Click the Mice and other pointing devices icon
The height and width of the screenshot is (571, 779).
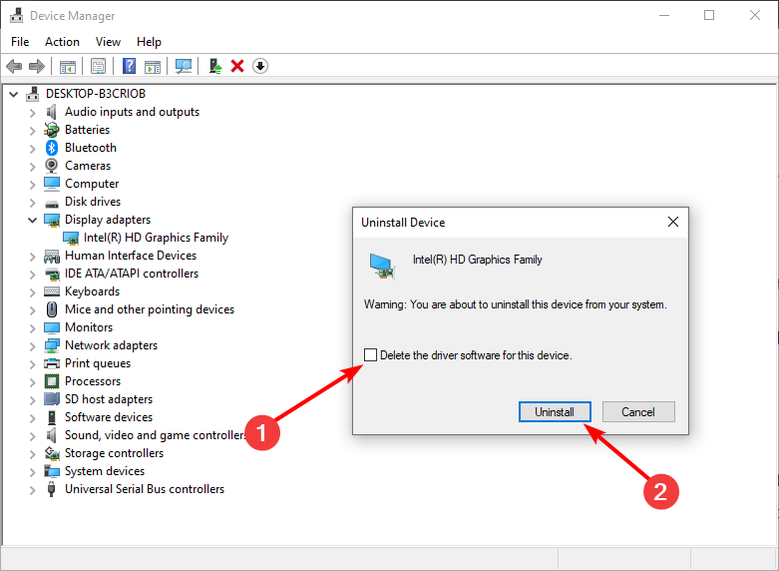tap(52, 309)
